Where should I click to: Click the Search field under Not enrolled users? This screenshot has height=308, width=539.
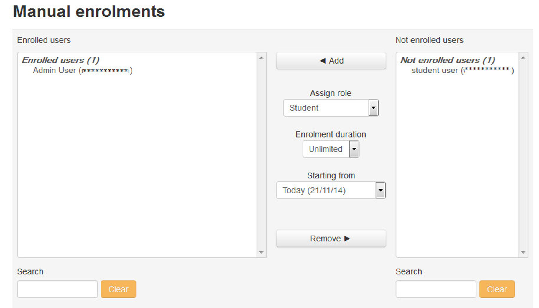pyautogui.click(x=436, y=289)
